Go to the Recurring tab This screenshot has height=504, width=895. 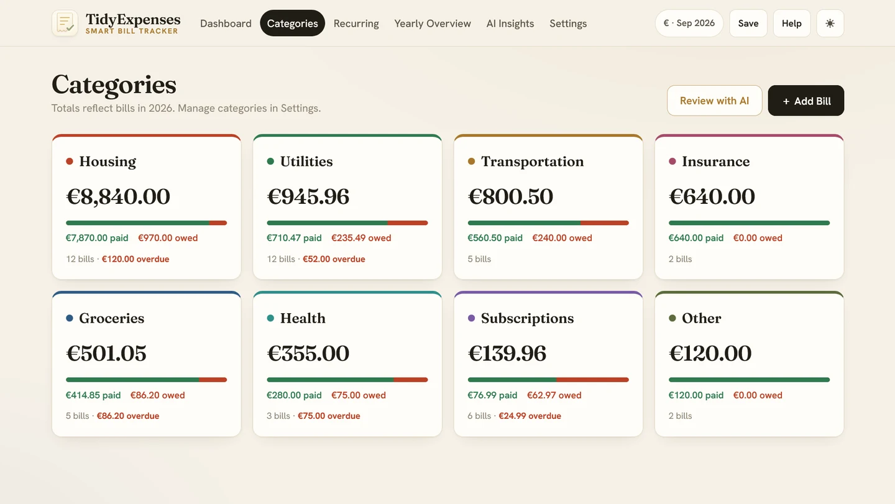click(x=356, y=23)
